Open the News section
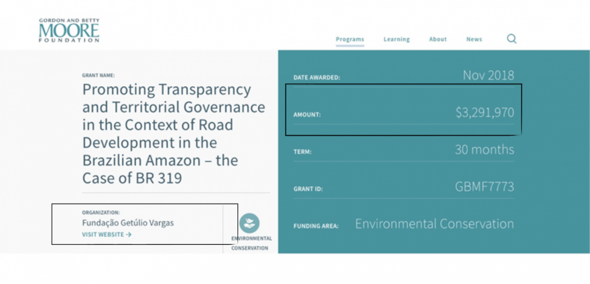The height and width of the screenshot is (284, 590). click(474, 39)
